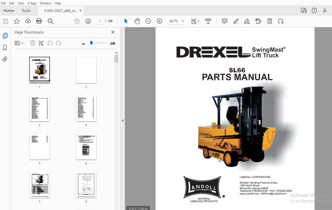This screenshot has height=210, width=332.
Task: Open the Edit menu
Action: click(x=12, y=3)
